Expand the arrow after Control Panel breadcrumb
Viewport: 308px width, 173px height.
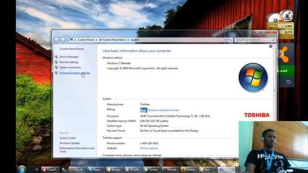[x=96, y=40]
